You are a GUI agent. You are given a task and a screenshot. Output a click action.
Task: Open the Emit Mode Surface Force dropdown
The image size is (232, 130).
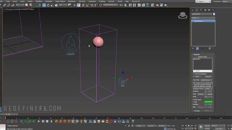206,80
